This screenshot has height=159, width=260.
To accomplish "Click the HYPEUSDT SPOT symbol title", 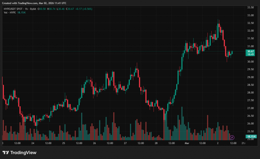I will (x=13, y=9).
